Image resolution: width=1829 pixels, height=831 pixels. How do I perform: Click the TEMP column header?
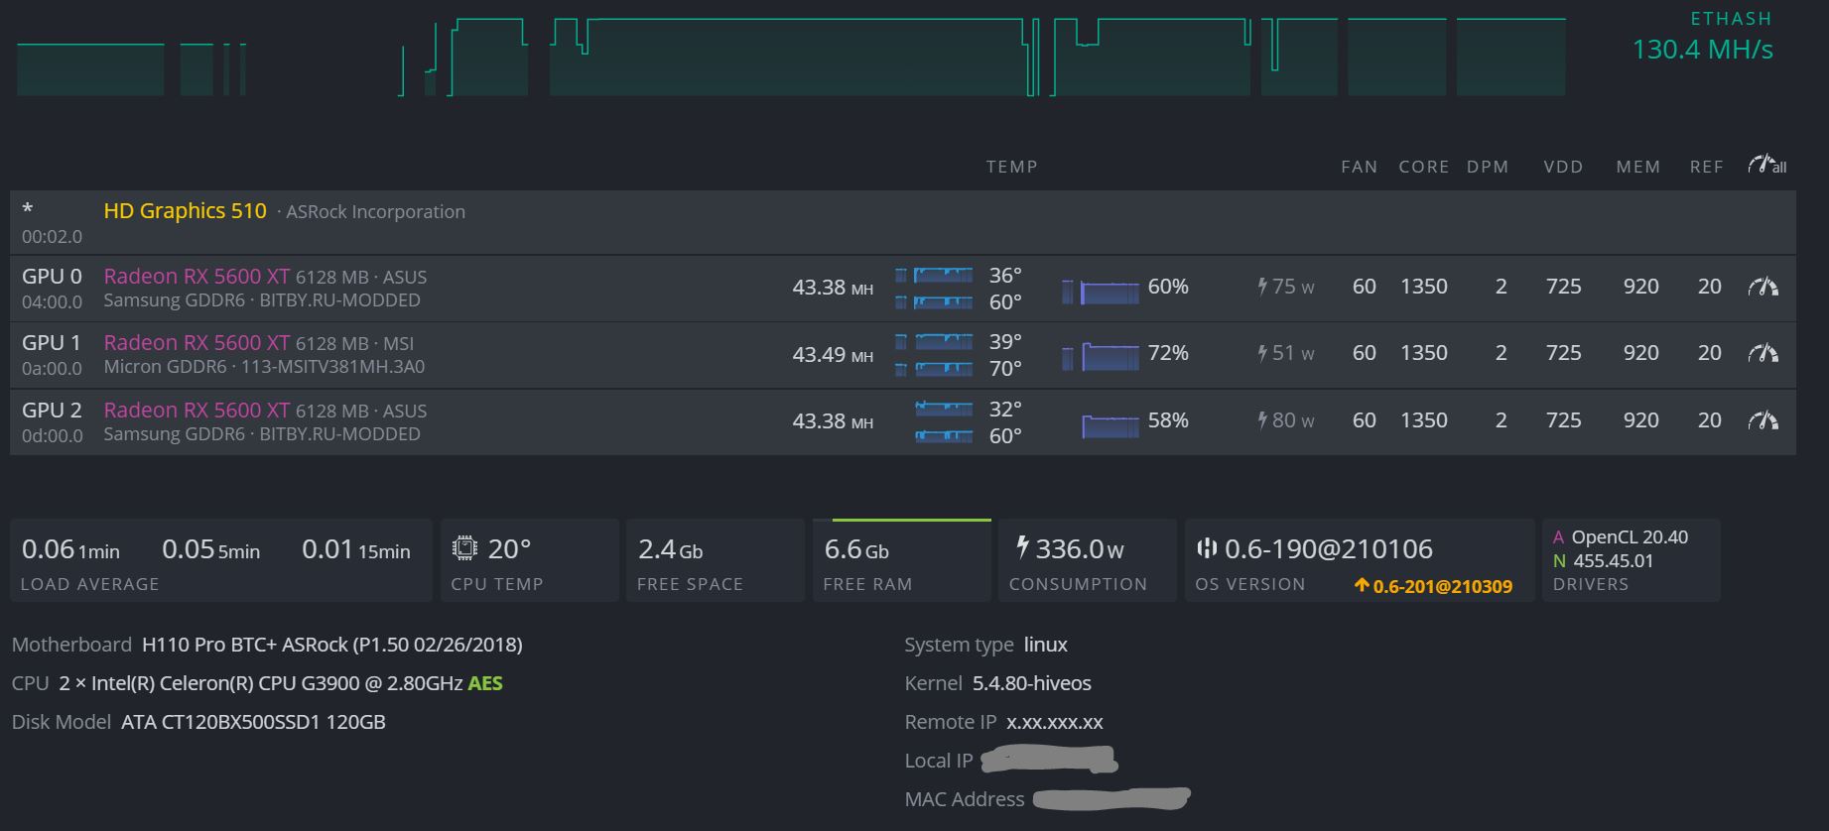coord(1011,167)
